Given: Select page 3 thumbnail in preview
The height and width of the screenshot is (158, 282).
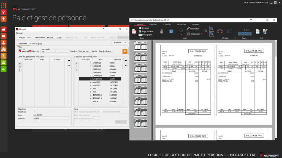Looking at the screenshot, I should 140,68.
